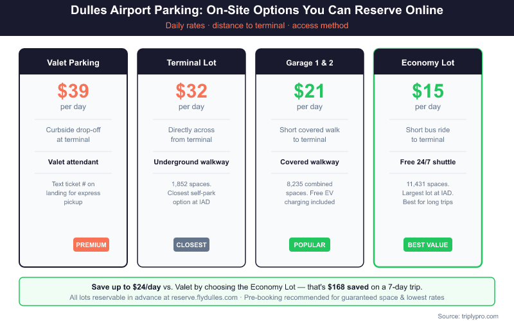Open the Garage 1 & 2 card header

[310, 63]
